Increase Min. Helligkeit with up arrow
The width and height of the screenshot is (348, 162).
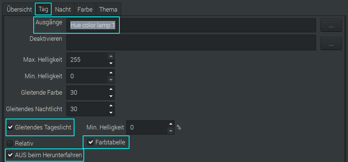(110, 73)
